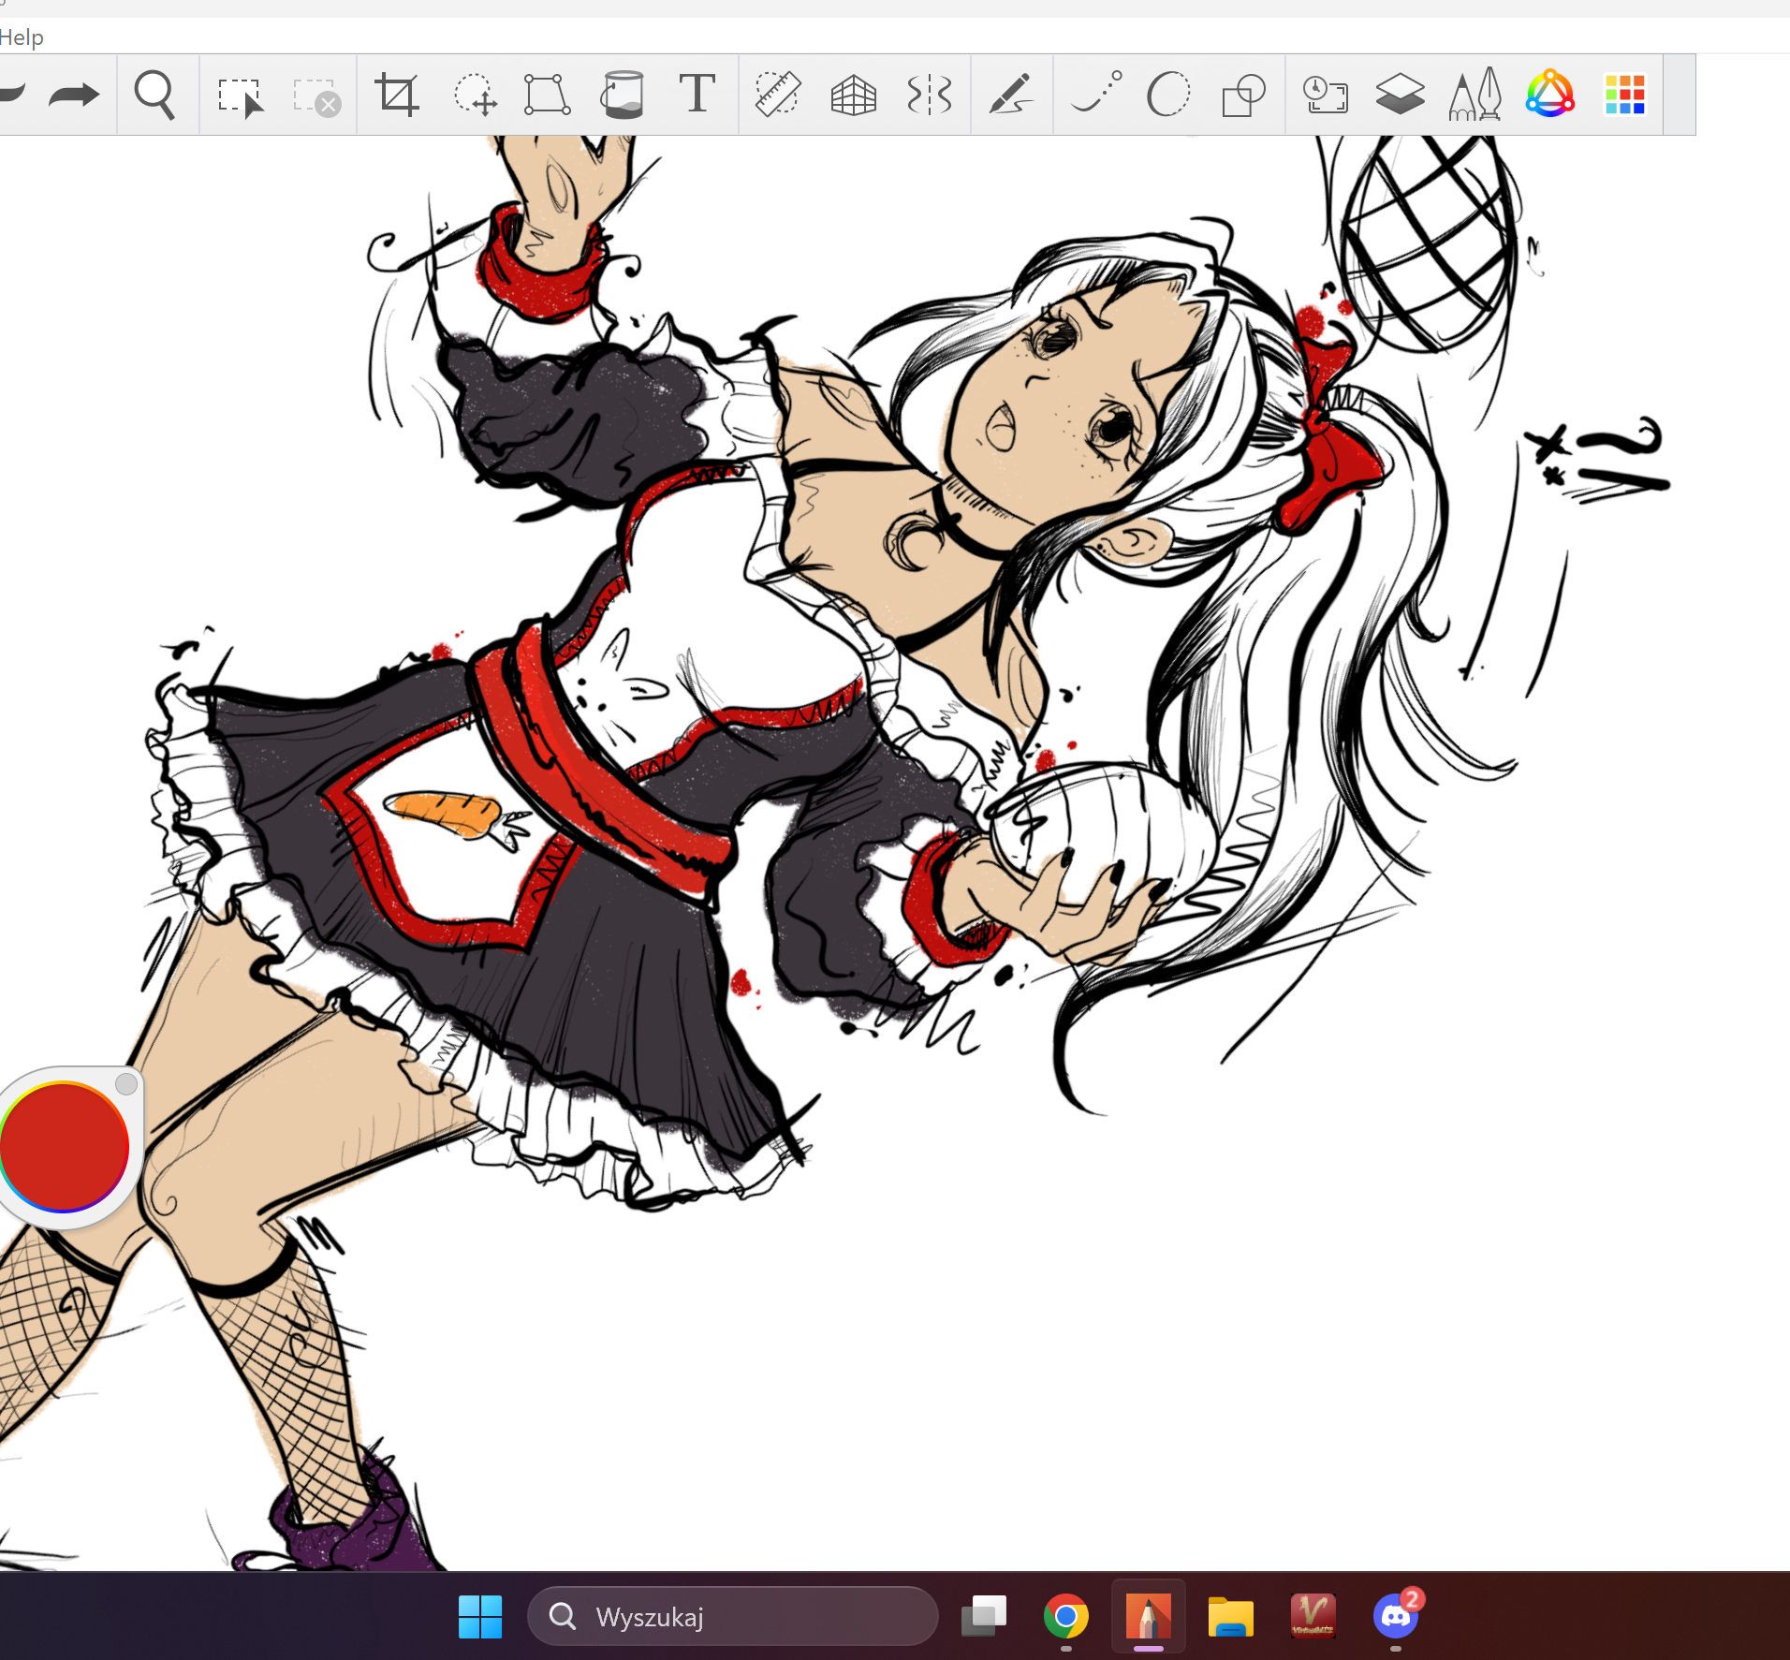1790x1660 pixels.
Task: Toggle the Perspective Guide grid
Action: point(853,95)
